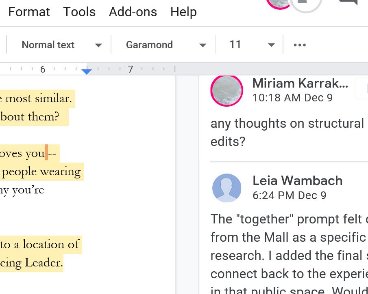Image resolution: width=368 pixels, height=294 pixels.
Task: Click the blue right-indent marker on ruler
Action: tap(87, 71)
